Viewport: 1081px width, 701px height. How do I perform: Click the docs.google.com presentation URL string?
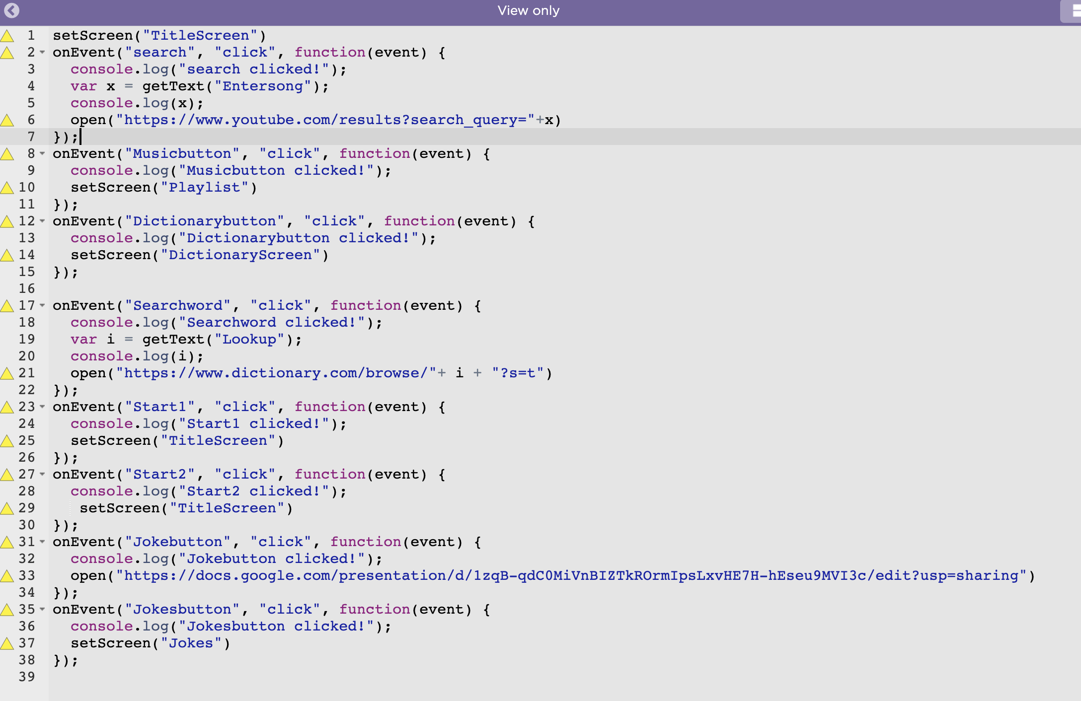click(571, 576)
